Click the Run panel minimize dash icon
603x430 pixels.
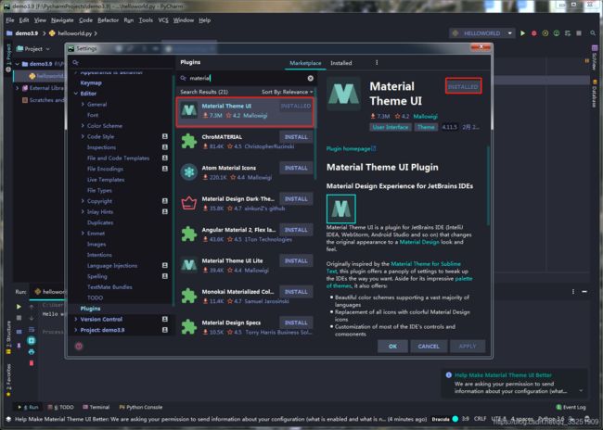[x=584, y=292]
